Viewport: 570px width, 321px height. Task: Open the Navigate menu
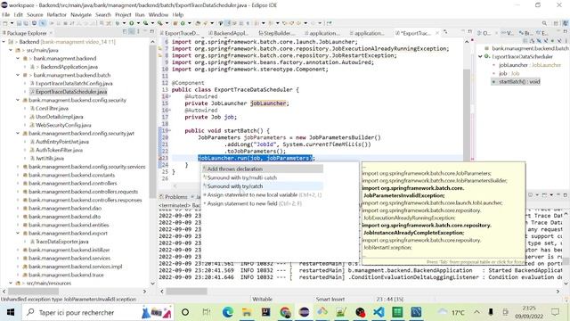click(81, 15)
